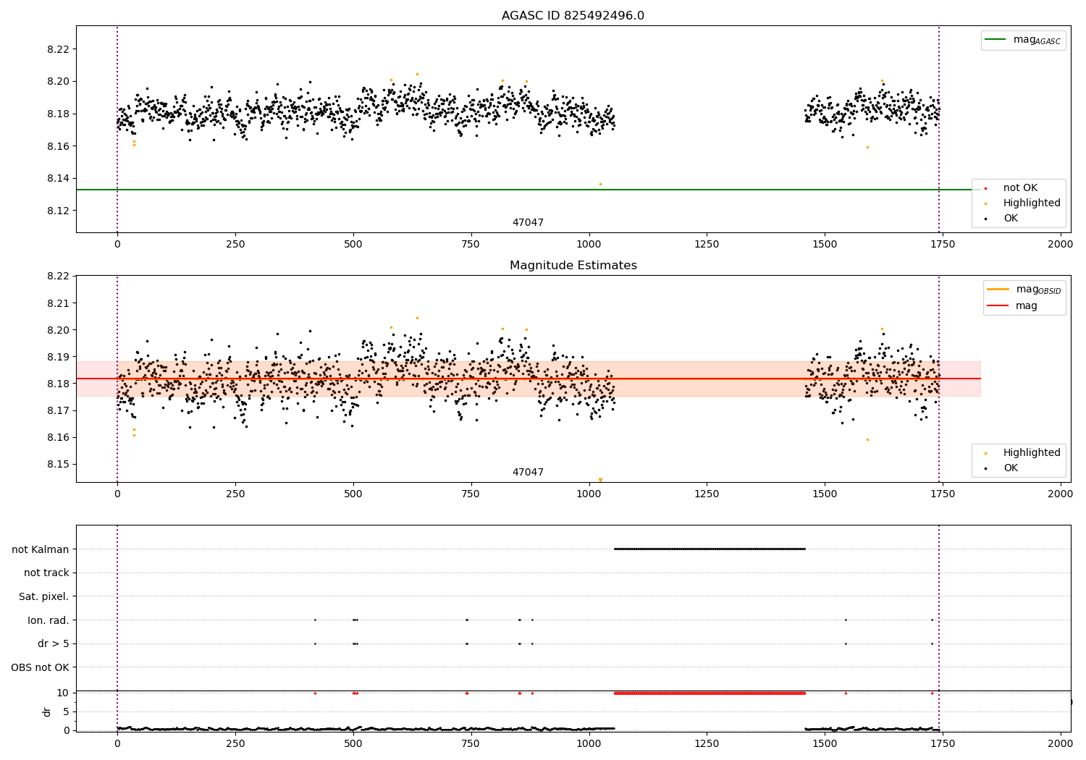Click the 1500 x-axis tick in bottom plot
Image resolution: width=1086 pixels, height=760 pixels.
click(x=825, y=743)
